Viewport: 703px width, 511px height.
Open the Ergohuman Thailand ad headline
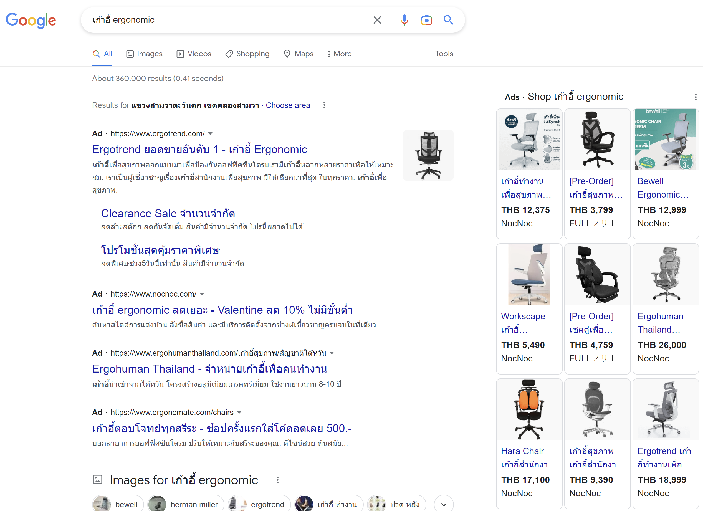coord(209,369)
